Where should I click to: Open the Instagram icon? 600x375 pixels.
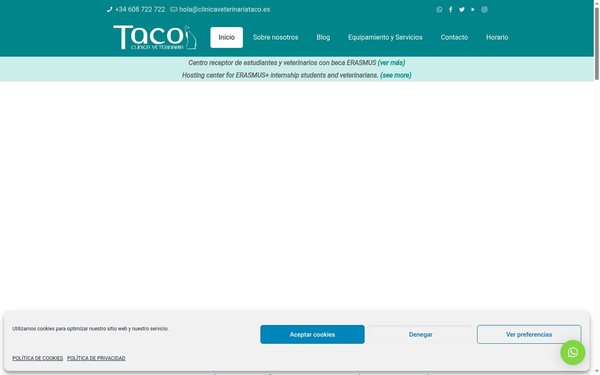tap(484, 10)
